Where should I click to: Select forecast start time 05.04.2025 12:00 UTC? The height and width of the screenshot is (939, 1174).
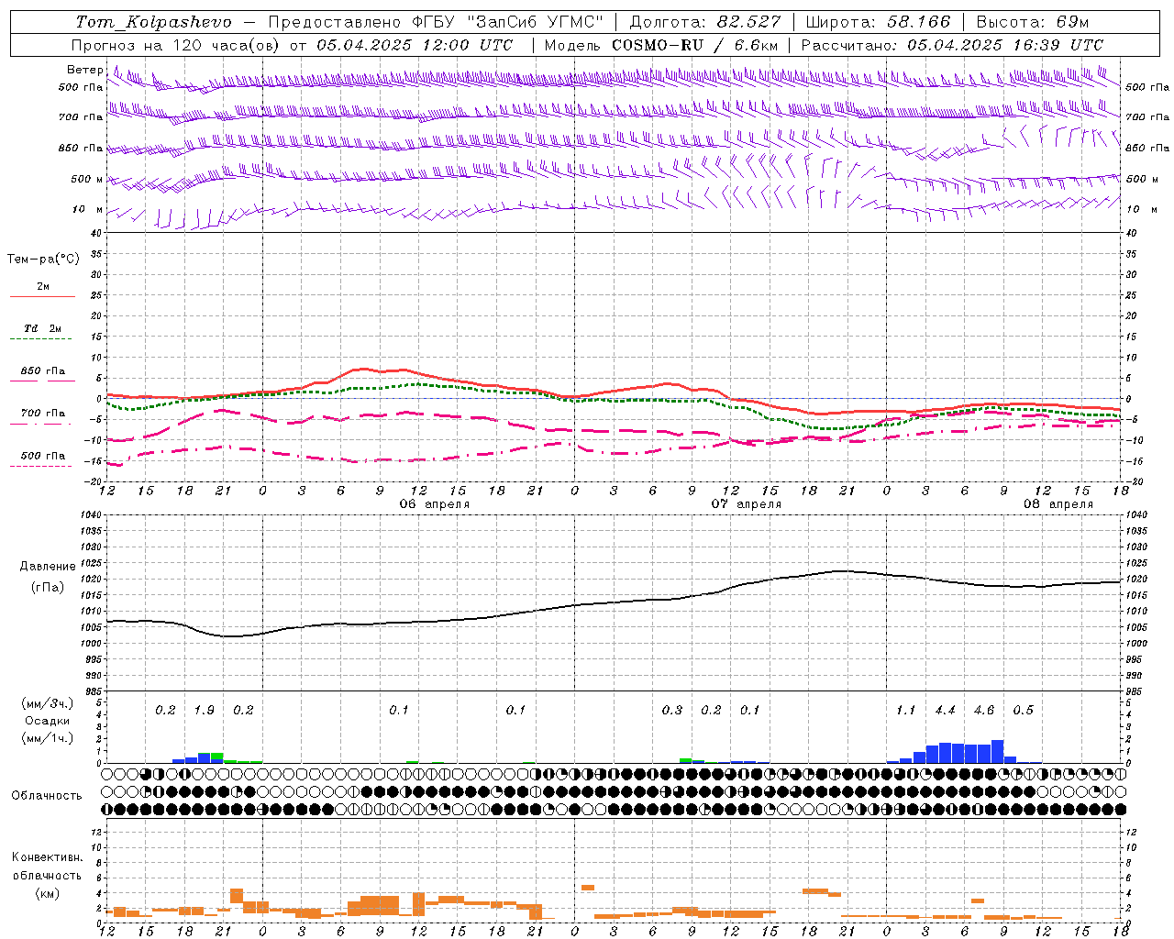tap(415, 45)
